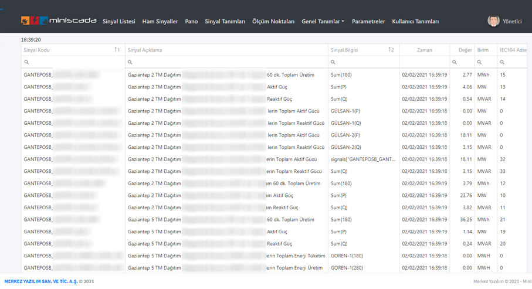Sort by the Zaman column header
The height and width of the screenshot is (289, 532).
[424, 50]
